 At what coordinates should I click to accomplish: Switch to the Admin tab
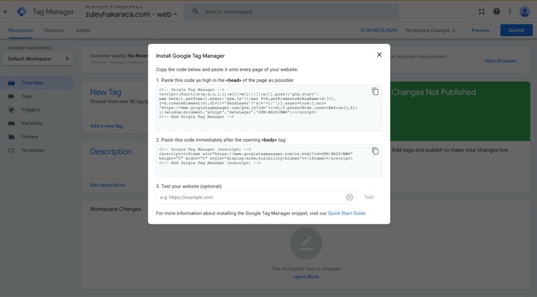(x=83, y=30)
